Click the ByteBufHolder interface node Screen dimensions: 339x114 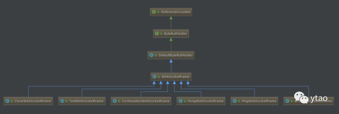coord(171,33)
